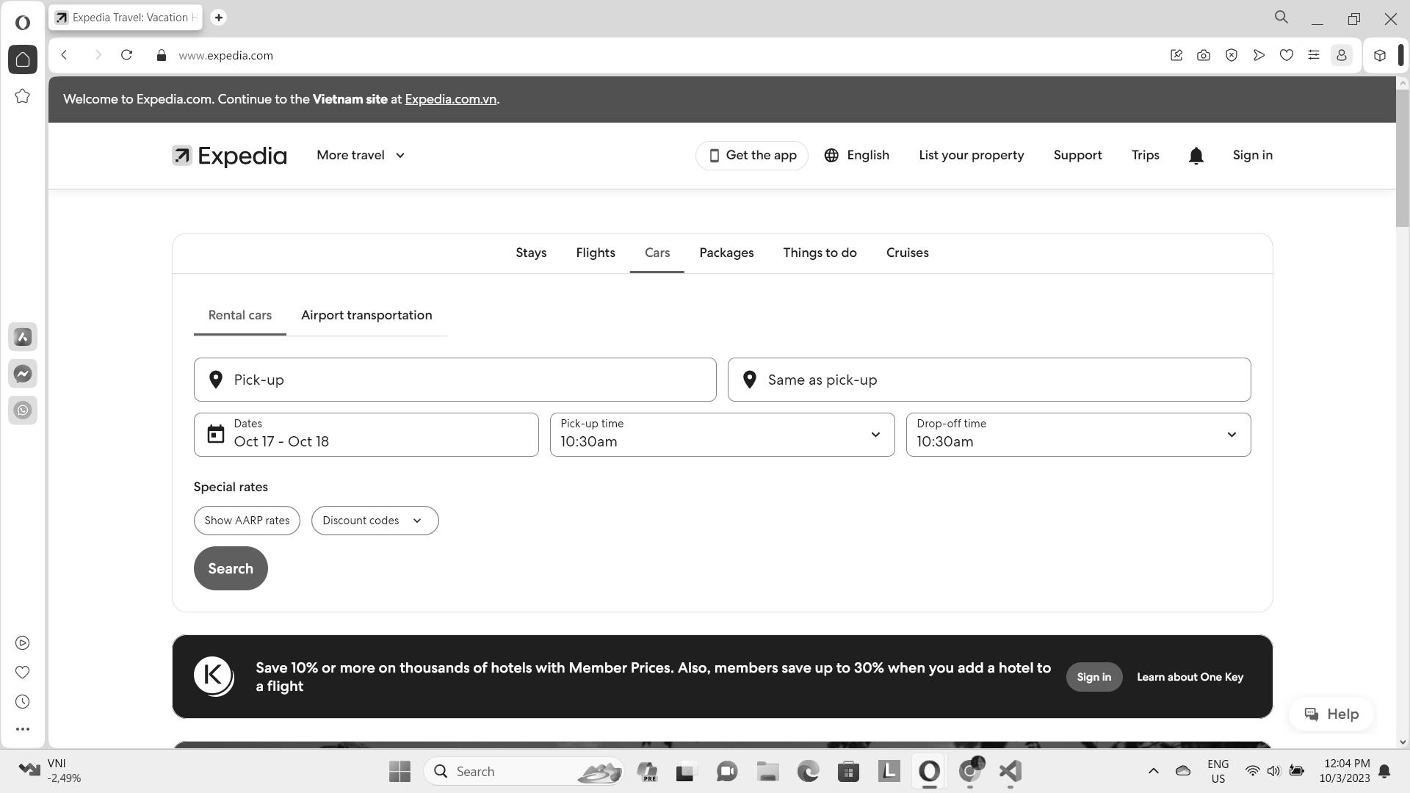Image resolution: width=1410 pixels, height=793 pixels.
Task: Open the Opera home speed dial icon
Action: [x=23, y=59]
